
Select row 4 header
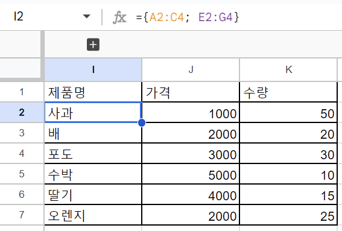tap(22, 153)
